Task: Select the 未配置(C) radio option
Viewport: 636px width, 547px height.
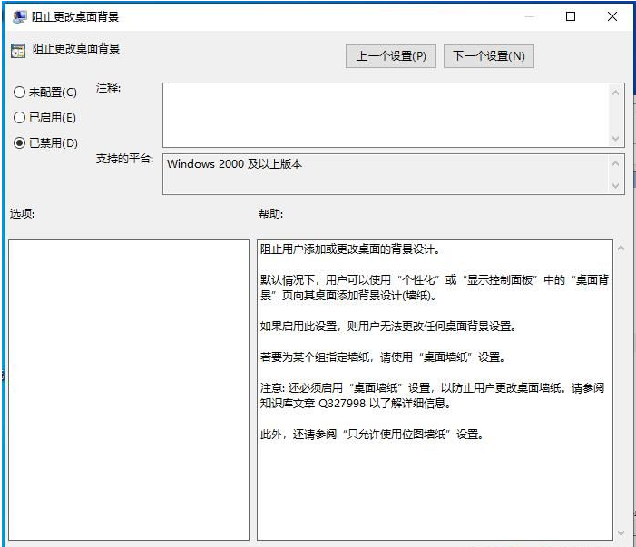Action: click(20, 93)
